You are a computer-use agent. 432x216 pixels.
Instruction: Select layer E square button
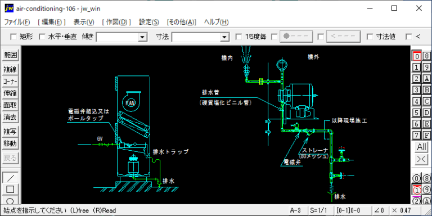[426, 124]
